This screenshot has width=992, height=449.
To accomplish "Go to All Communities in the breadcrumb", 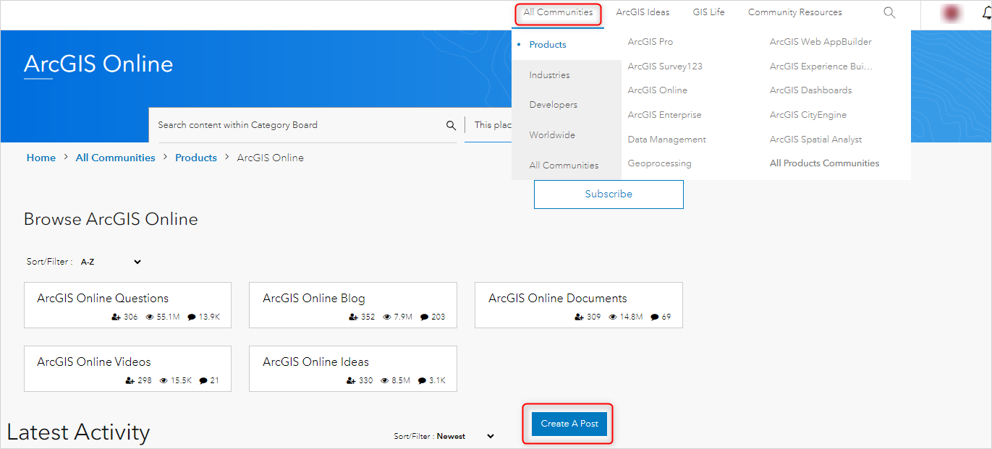I will tap(116, 158).
